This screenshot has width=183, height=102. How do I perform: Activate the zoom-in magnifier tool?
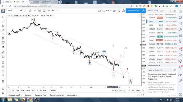pos(3,57)
